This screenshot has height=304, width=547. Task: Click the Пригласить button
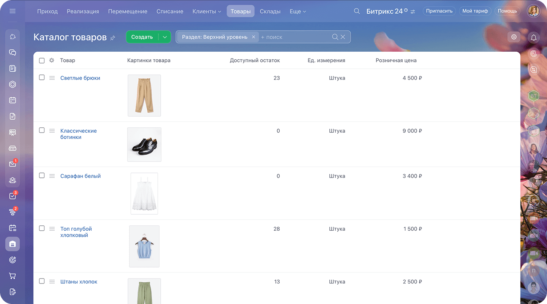pyautogui.click(x=439, y=11)
